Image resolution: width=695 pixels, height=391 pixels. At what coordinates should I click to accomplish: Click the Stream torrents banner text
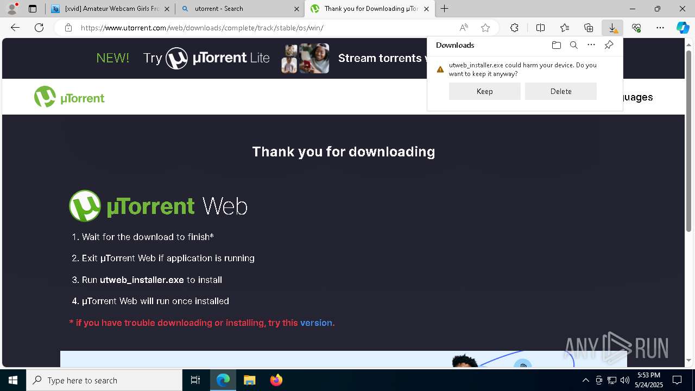pyautogui.click(x=382, y=58)
